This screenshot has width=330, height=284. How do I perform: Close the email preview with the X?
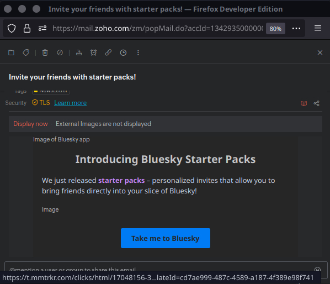(x=320, y=52)
